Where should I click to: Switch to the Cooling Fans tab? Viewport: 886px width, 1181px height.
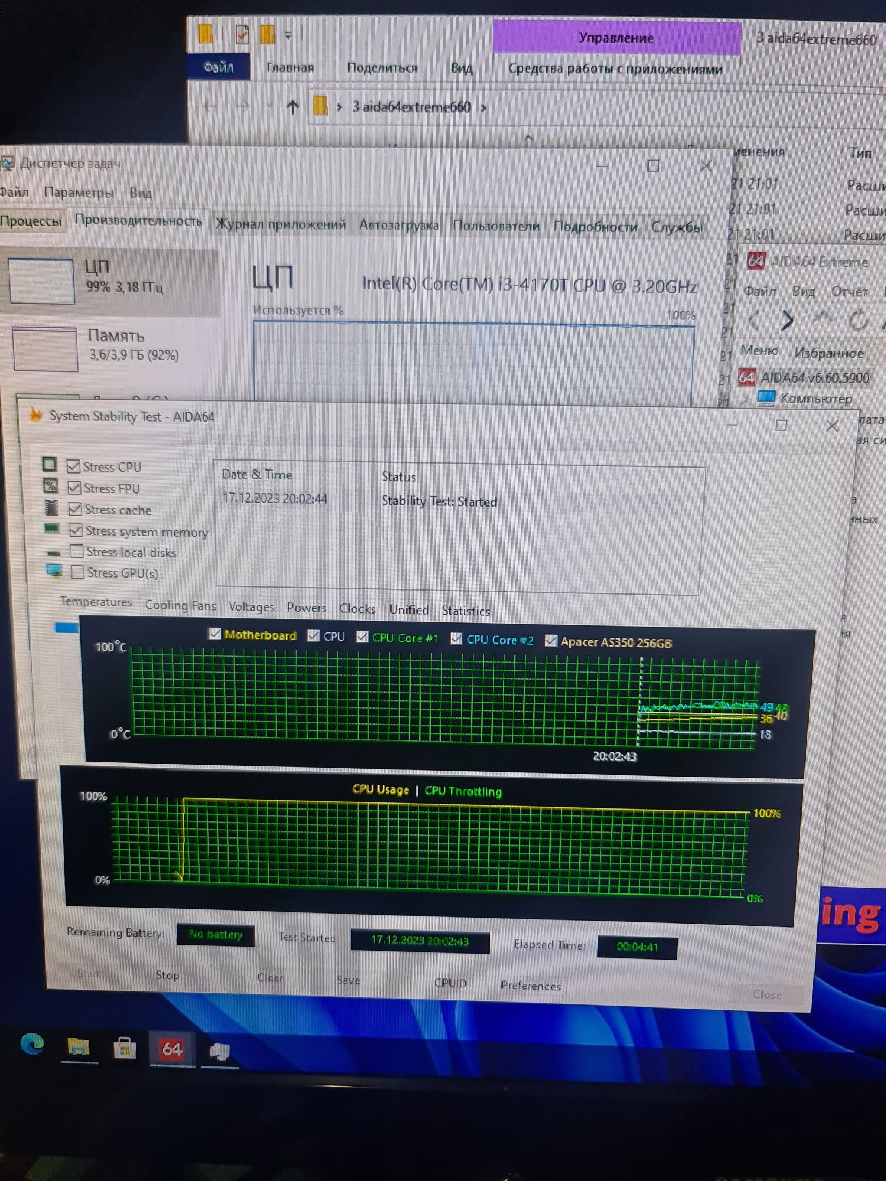click(x=180, y=605)
